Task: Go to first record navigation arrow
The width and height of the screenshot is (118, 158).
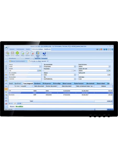Action: point(9,103)
